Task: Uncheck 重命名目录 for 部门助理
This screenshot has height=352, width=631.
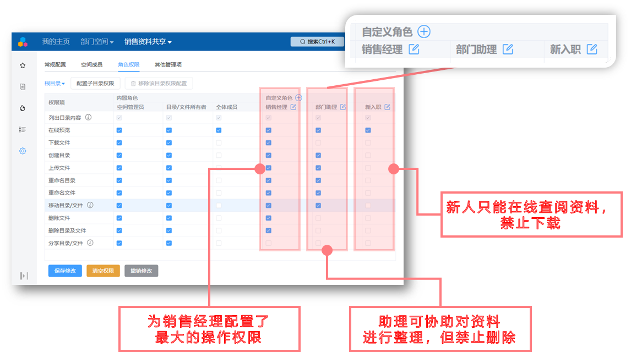Action: 318,180
